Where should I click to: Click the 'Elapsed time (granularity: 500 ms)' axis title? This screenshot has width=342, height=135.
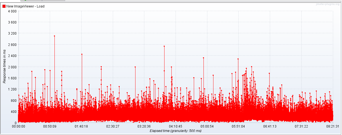(176, 131)
